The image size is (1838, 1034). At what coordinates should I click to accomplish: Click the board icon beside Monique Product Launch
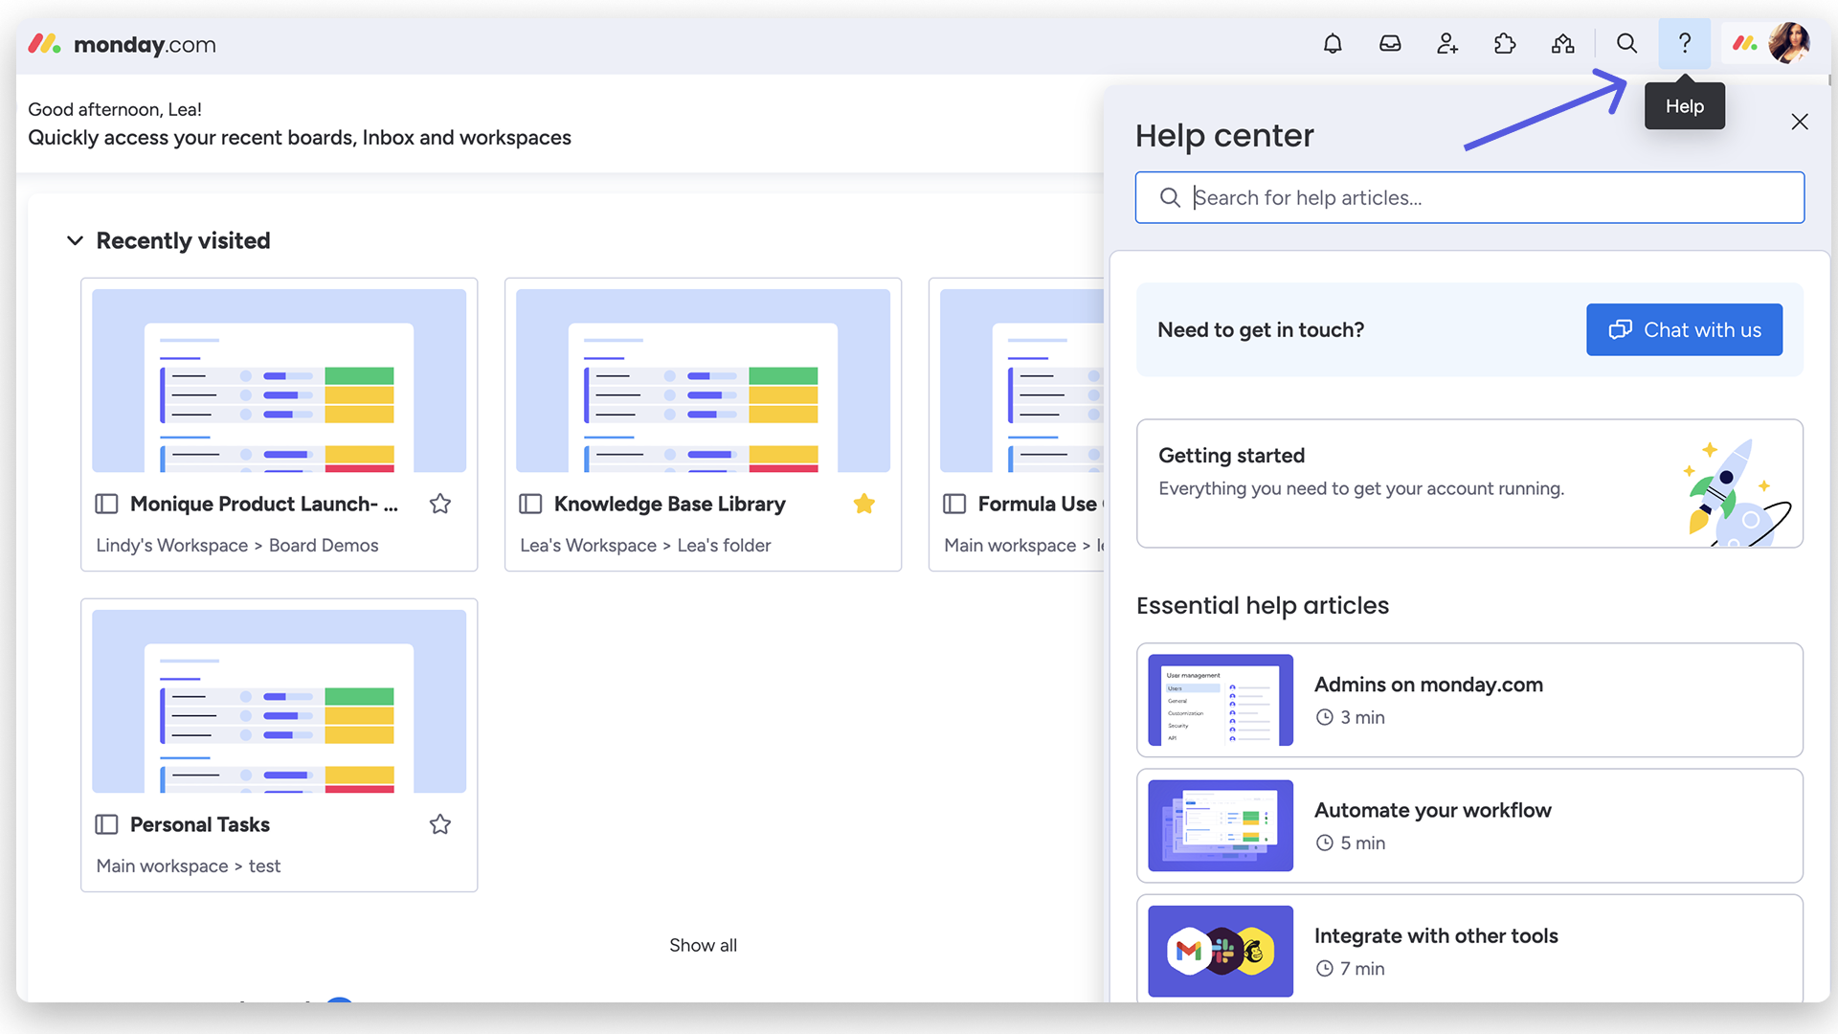click(106, 504)
